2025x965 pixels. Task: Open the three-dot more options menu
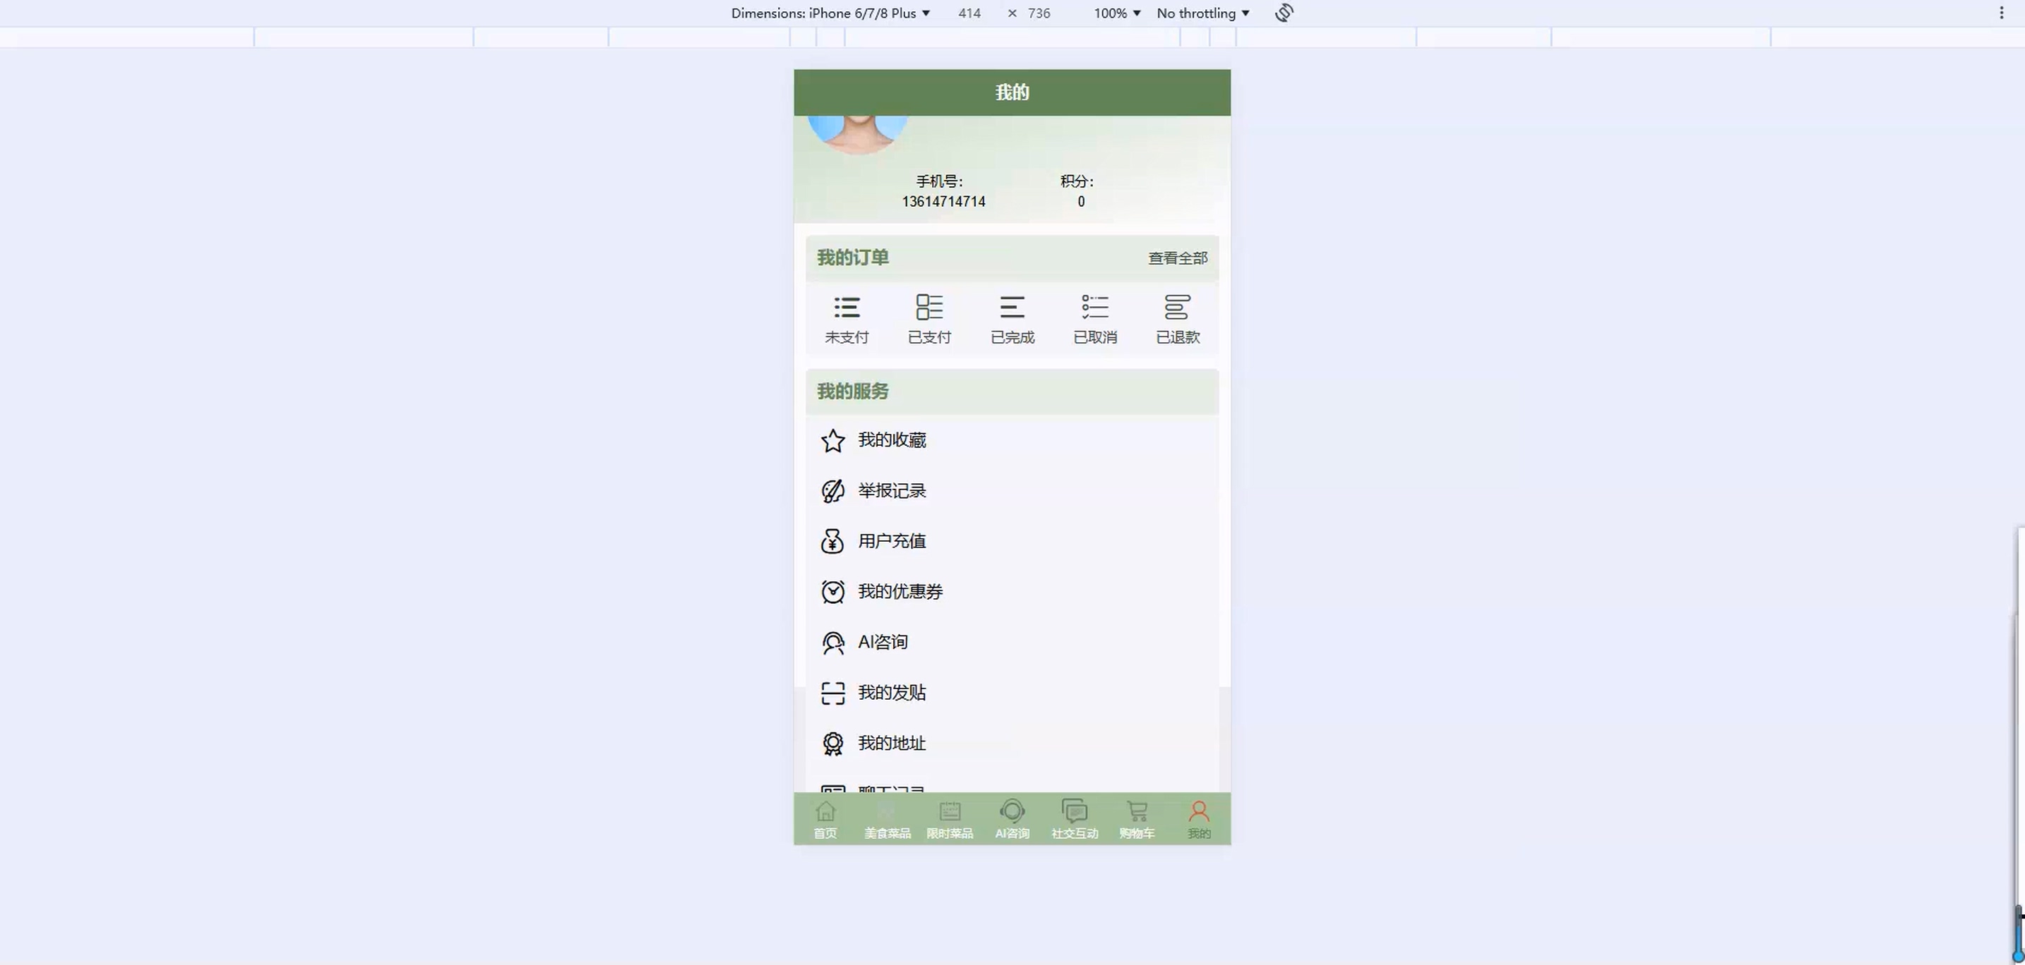point(2002,13)
